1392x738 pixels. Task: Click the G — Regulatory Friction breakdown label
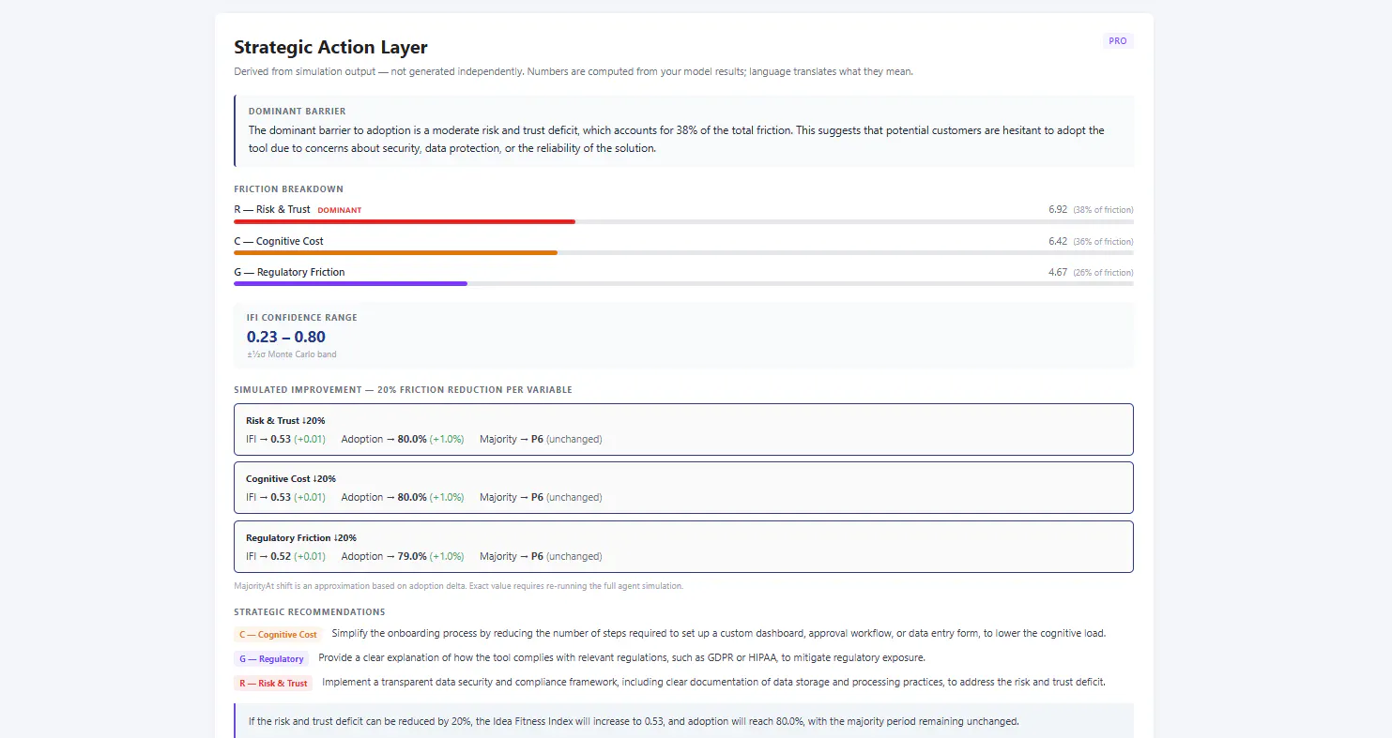point(289,272)
